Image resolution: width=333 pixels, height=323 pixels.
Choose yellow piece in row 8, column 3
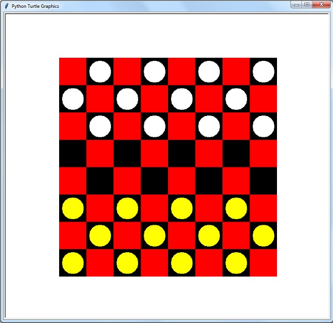click(x=127, y=263)
